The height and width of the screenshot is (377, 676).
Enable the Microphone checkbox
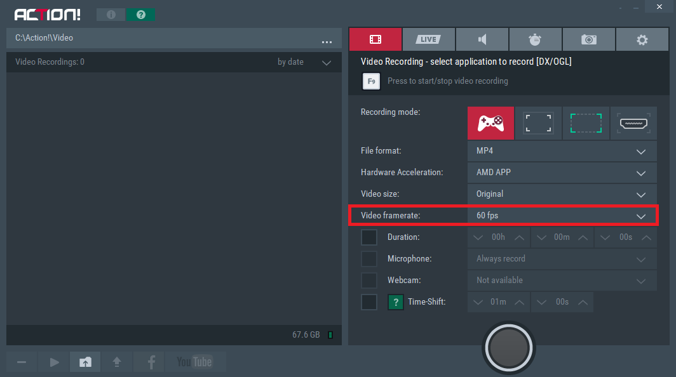(x=369, y=259)
